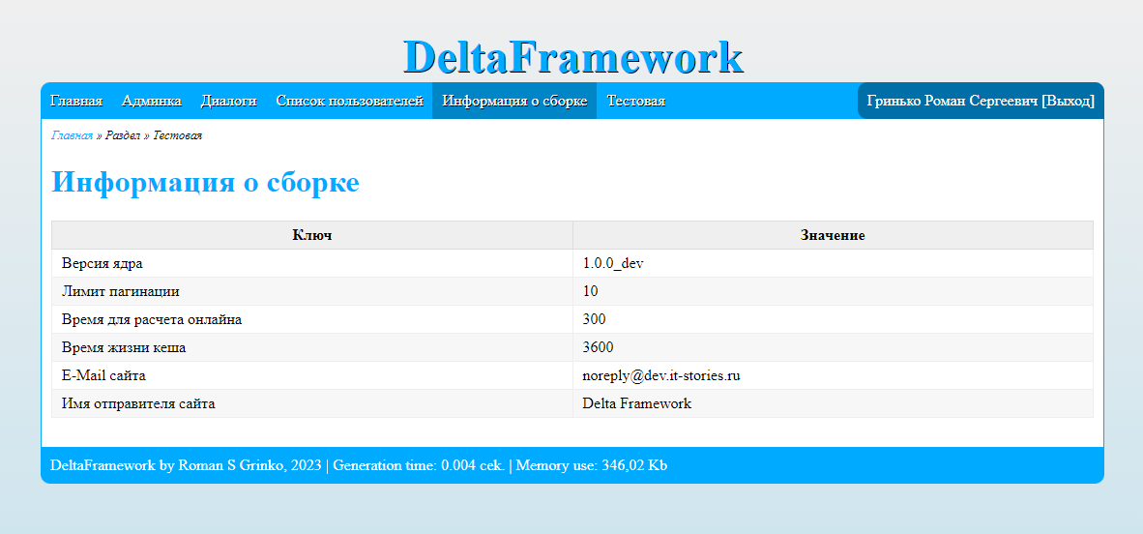Click the Delta Framework sender name value
The height and width of the screenshot is (534, 1143).
636,403
